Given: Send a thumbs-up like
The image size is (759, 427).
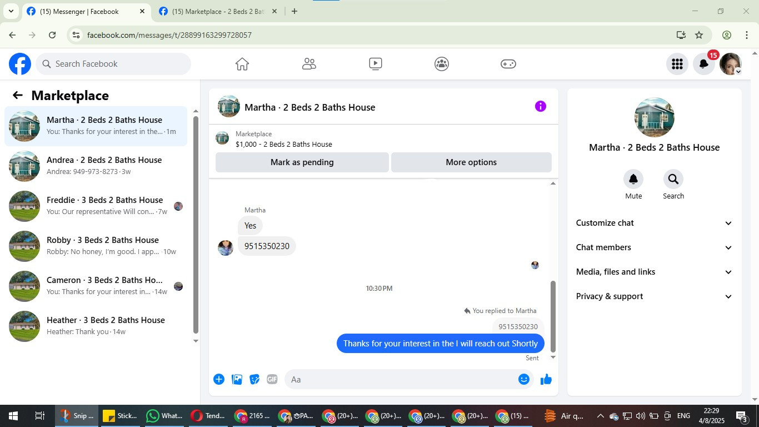Looking at the screenshot, I should [x=546, y=379].
